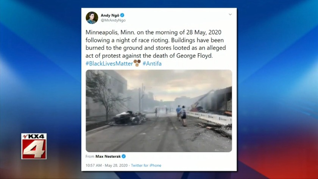Open Andy Ngô's profile avatar
This screenshot has width=318, height=179.
[x=92, y=18]
